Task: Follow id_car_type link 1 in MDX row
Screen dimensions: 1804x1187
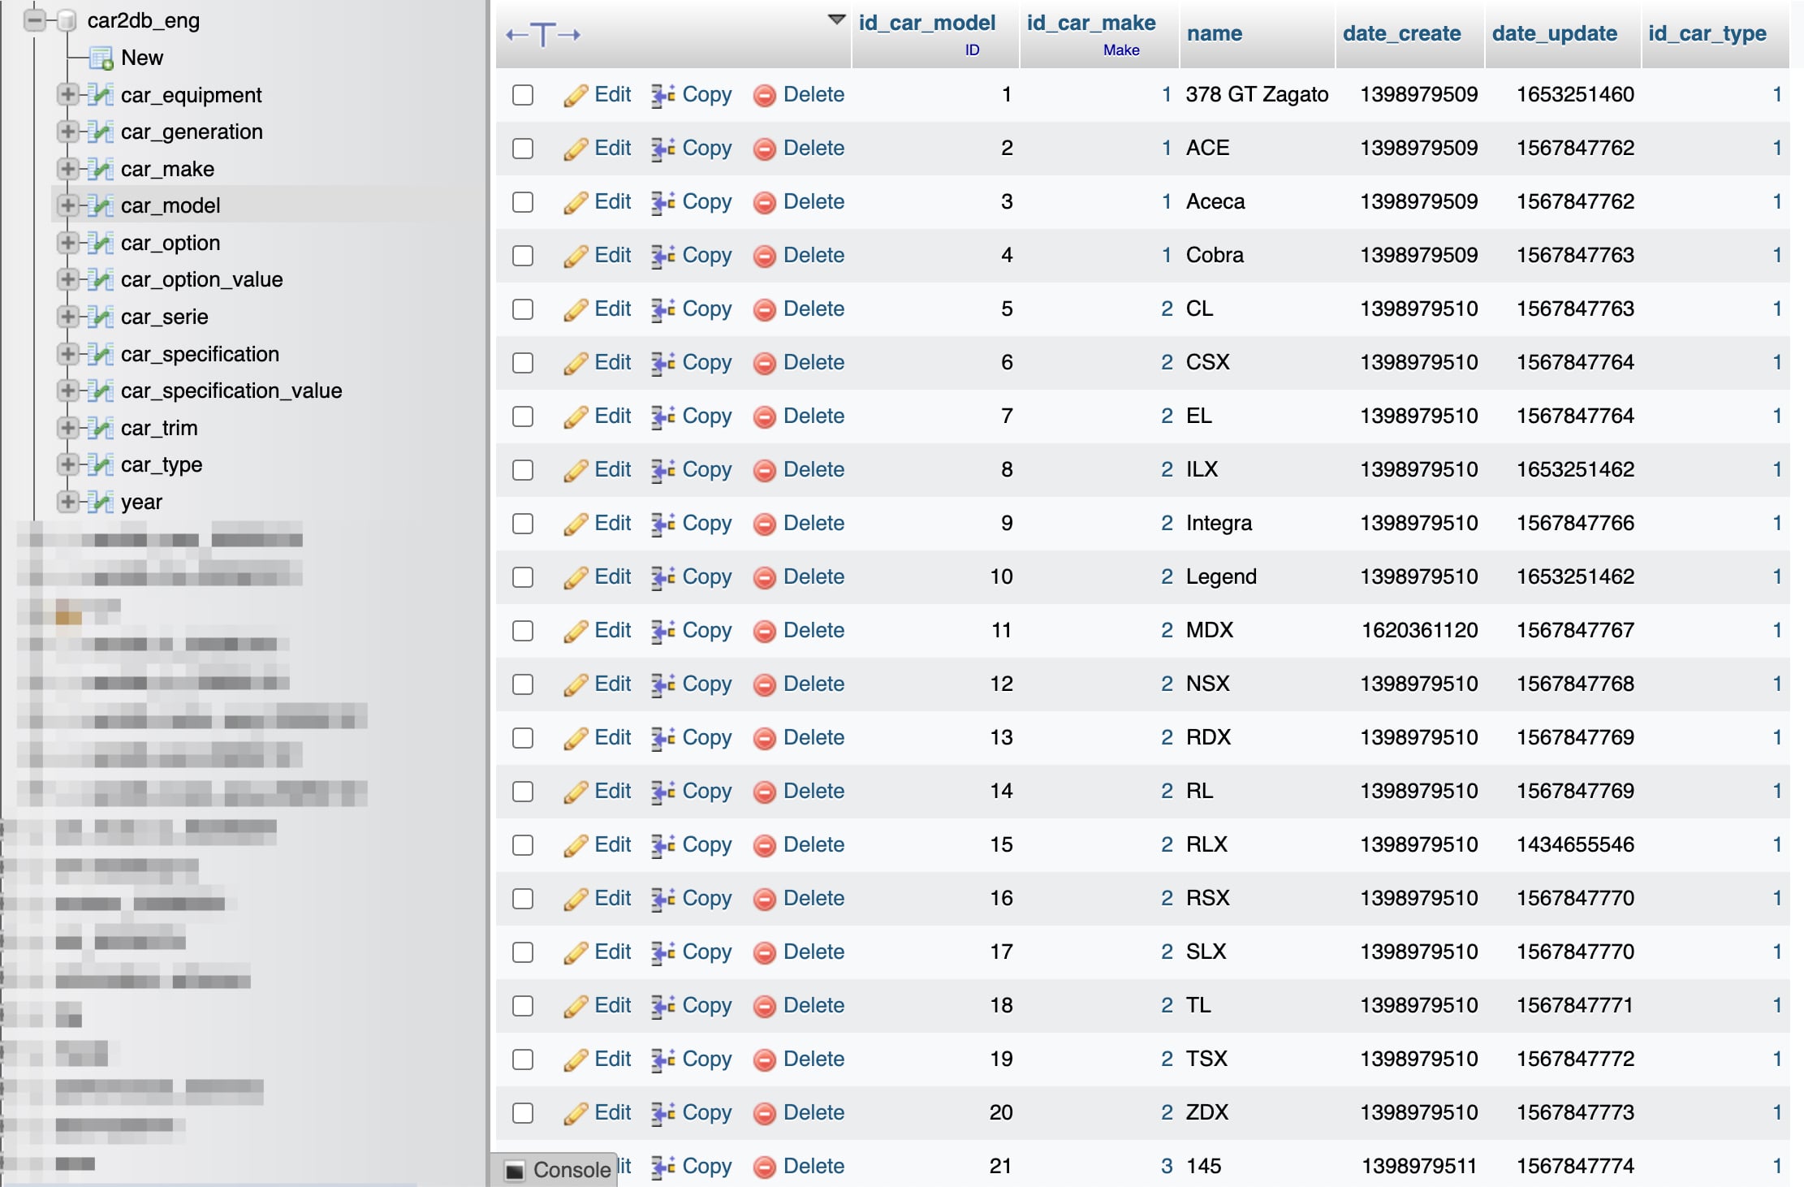Action: [1776, 631]
